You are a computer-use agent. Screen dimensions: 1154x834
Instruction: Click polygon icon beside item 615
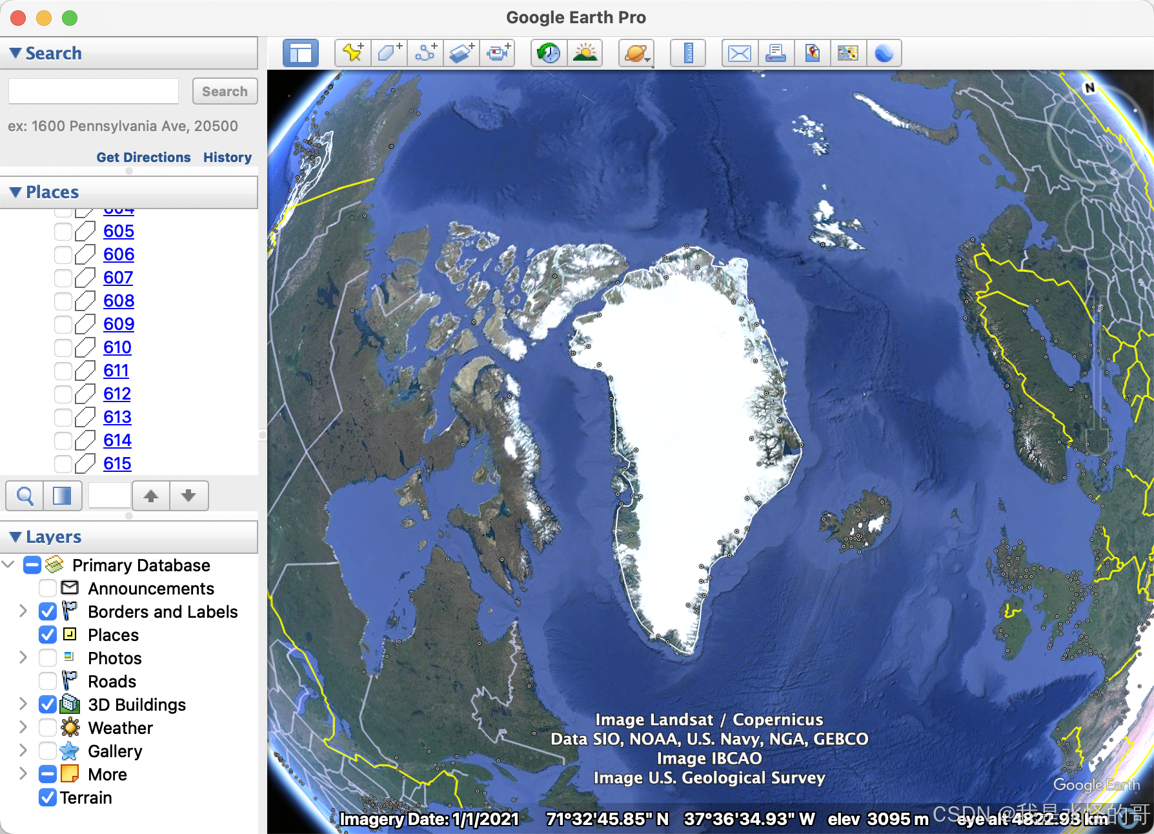pyautogui.click(x=85, y=463)
